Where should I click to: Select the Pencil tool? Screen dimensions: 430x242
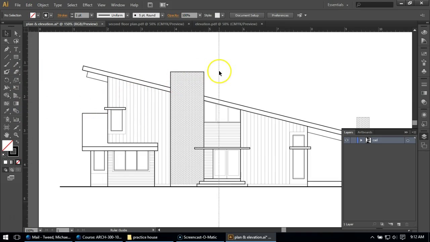[16, 65]
